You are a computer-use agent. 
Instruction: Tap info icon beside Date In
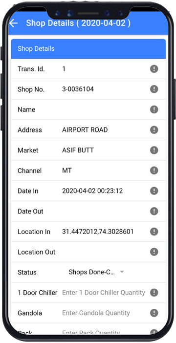coord(154,191)
